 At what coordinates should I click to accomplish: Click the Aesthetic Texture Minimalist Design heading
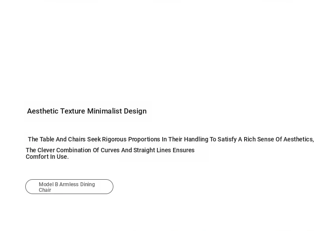point(87,111)
